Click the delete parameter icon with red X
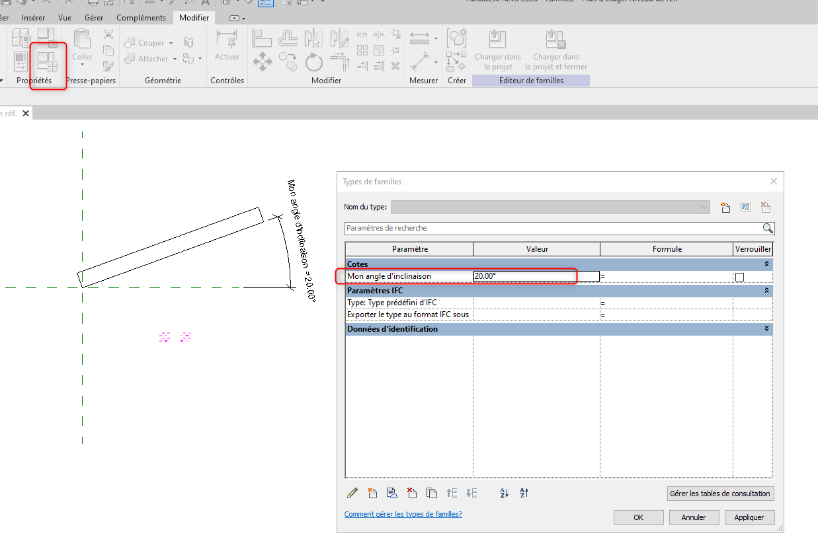The height and width of the screenshot is (557, 818). coord(412,493)
